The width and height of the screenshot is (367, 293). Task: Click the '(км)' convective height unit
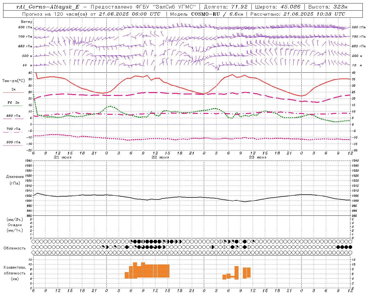pyautogui.click(x=15, y=279)
